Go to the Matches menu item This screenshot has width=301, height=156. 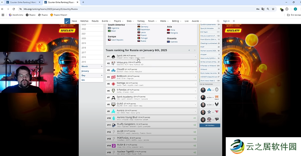(x=84, y=21)
